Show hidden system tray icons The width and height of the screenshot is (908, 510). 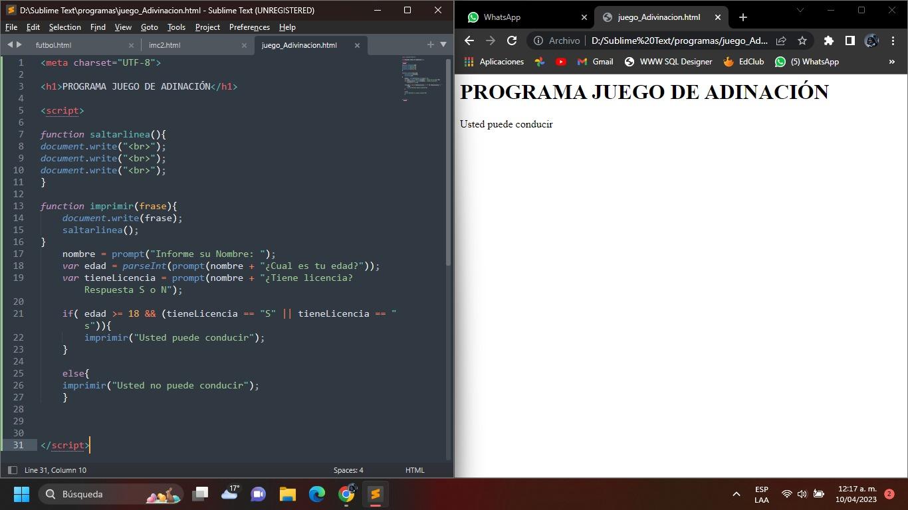point(736,494)
